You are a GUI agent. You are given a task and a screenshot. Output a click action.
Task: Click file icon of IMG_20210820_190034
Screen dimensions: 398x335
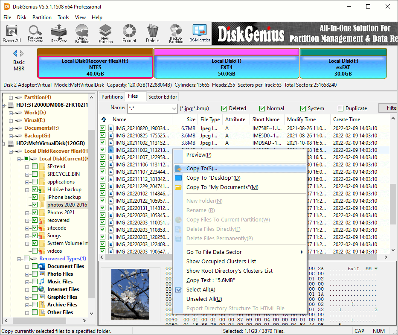(111, 128)
